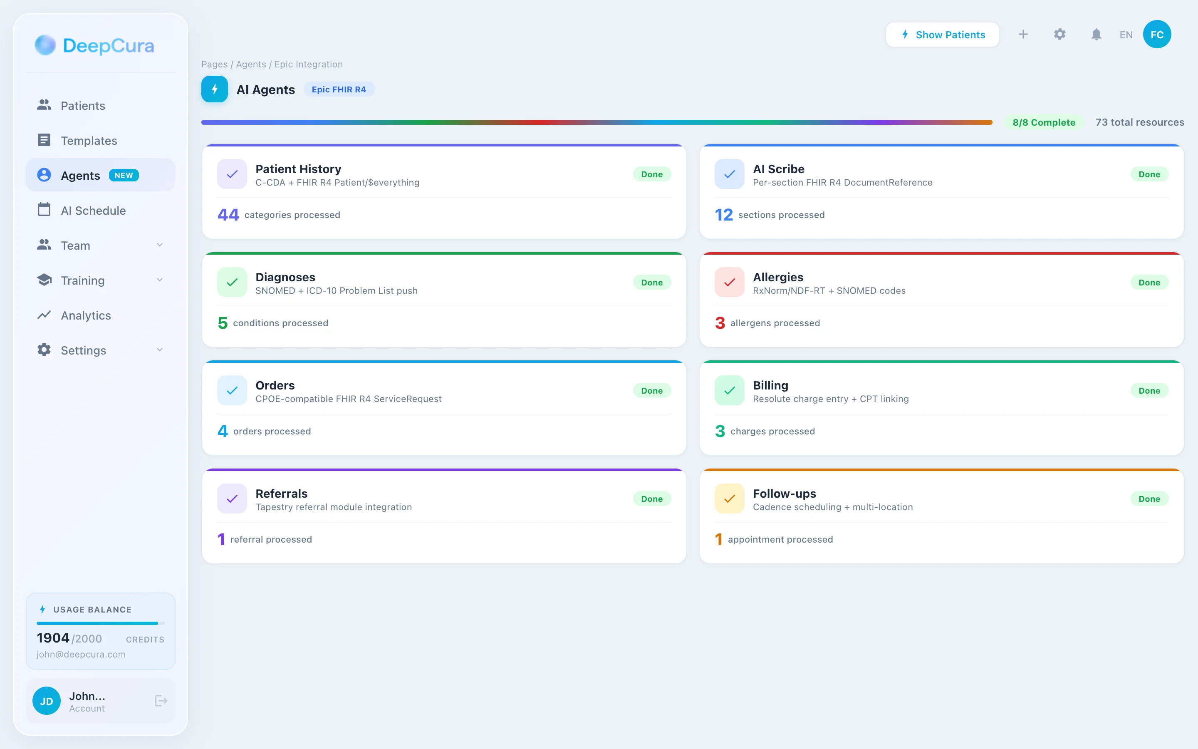Click the Allergies red checkmark box
Image resolution: width=1198 pixels, height=749 pixels.
click(x=729, y=283)
